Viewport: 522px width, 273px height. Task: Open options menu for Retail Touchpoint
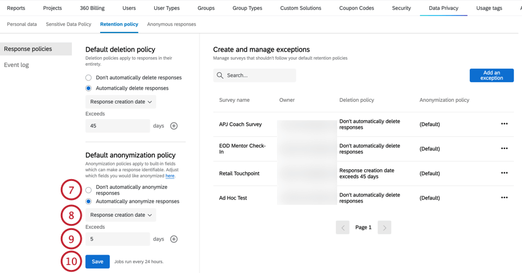504,173
